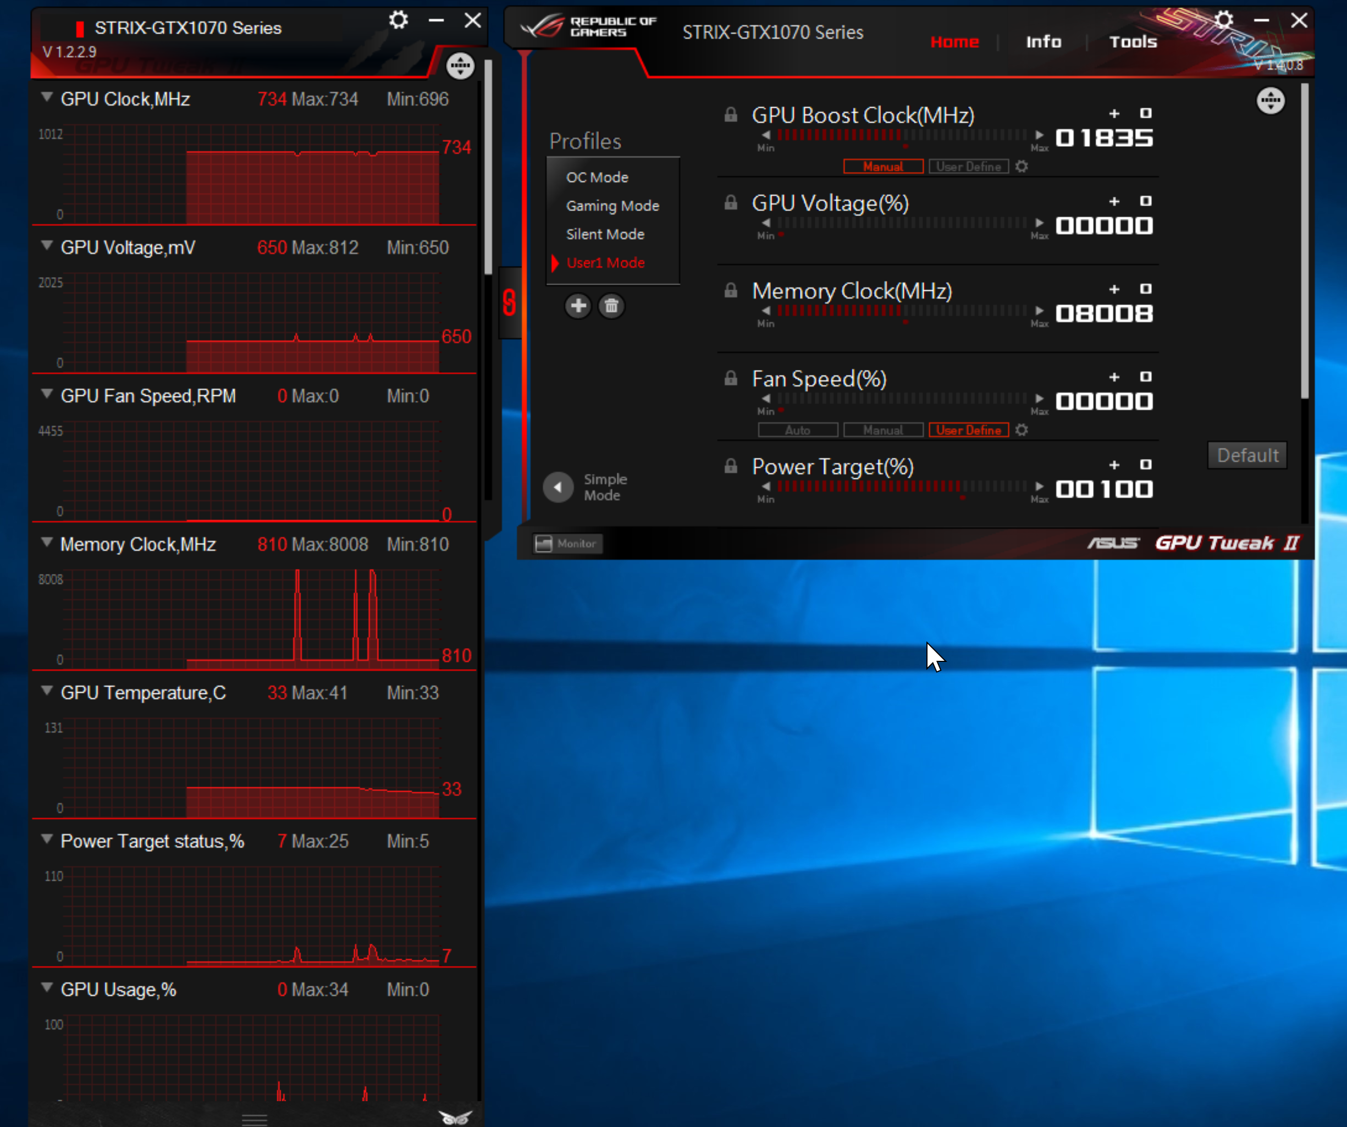
Task: Open the GPU Boost Clock user-define gear
Action: click(1022, 167)
